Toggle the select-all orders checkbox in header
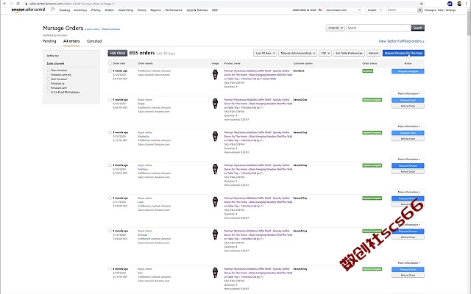This screenshot has width=471, height=294. coord(110,63)
